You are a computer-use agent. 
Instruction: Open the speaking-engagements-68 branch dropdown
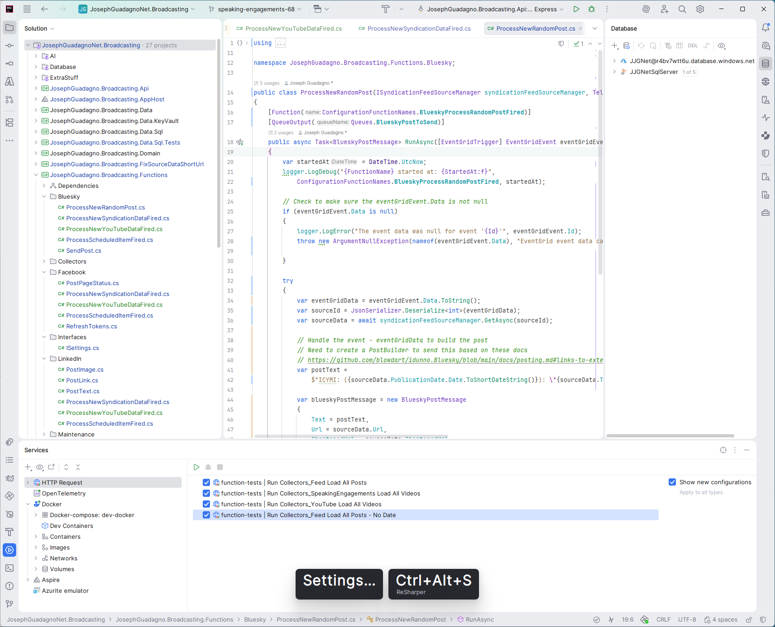click(x=255, y=9)
